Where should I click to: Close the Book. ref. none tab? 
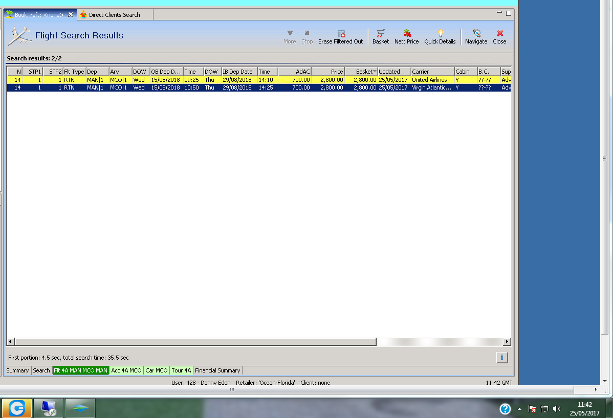[x=71, y=14]
